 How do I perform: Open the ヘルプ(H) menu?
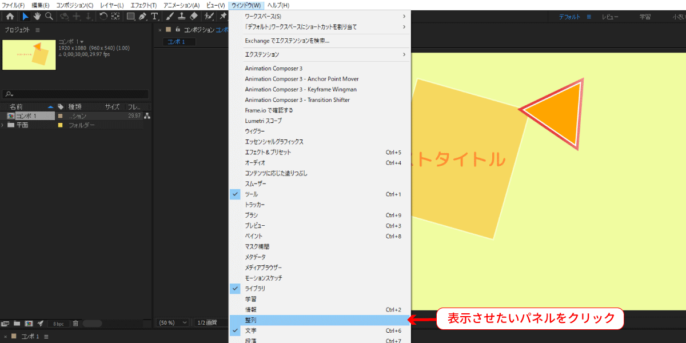point(278,5)
